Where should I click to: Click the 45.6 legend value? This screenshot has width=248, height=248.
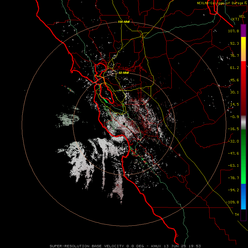pyautogui.click(x=234, y=80)
